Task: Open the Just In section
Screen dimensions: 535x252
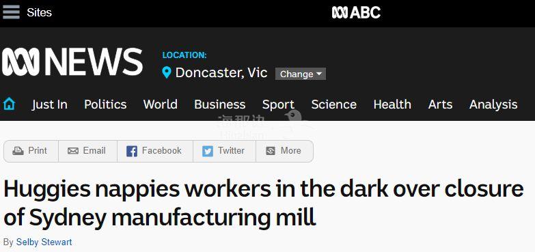Action: click(x=50, y=104)
